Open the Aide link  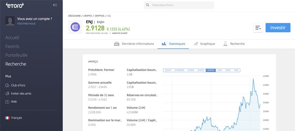[14, 102]
